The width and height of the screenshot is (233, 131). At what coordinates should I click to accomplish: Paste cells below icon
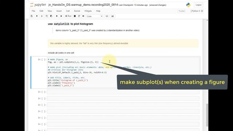(51, 16)
